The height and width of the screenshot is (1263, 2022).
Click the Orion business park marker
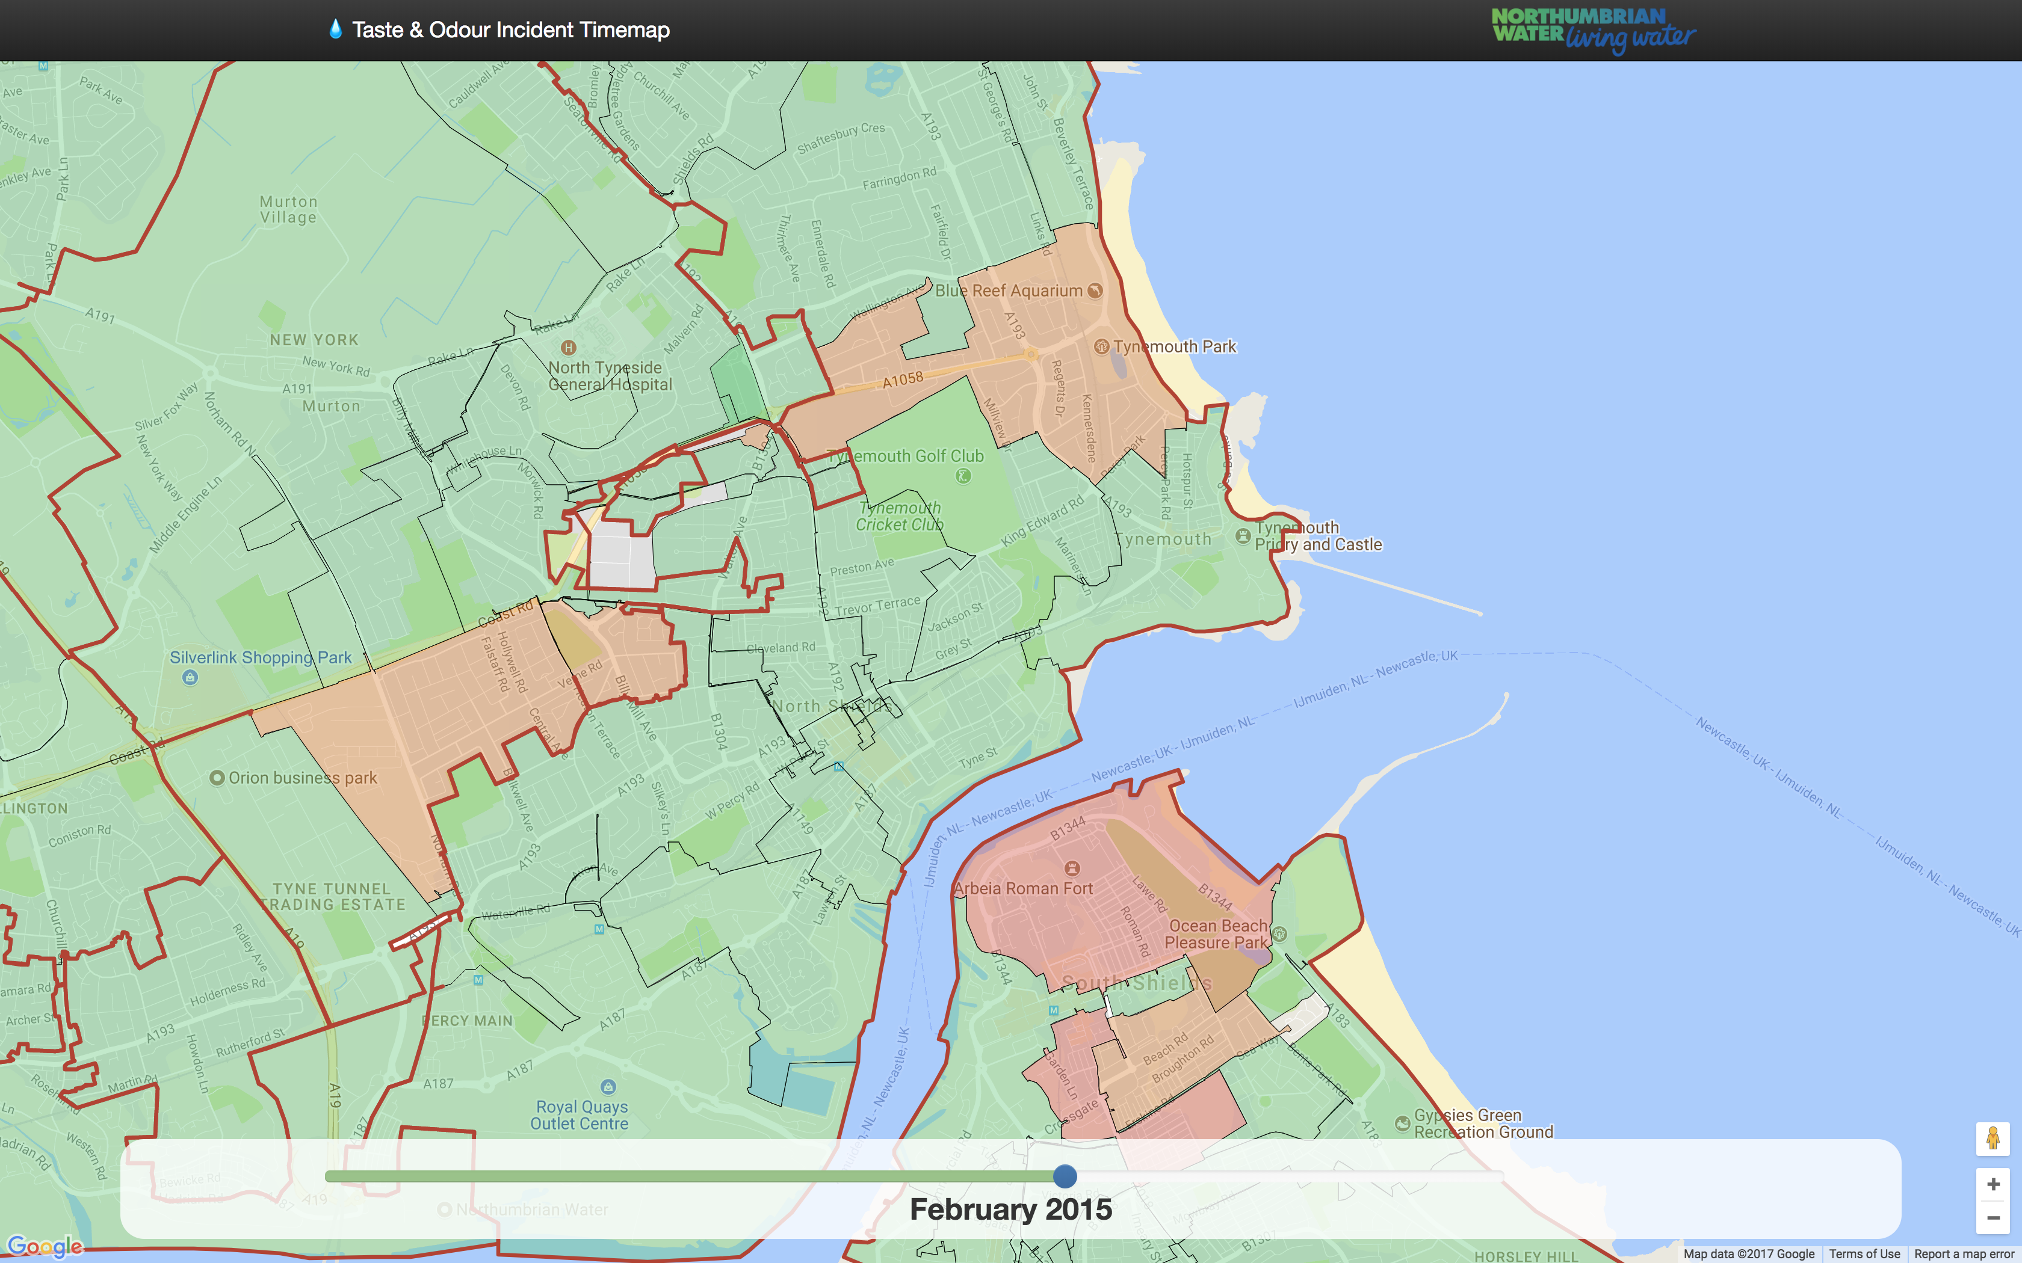coord(217,778)
